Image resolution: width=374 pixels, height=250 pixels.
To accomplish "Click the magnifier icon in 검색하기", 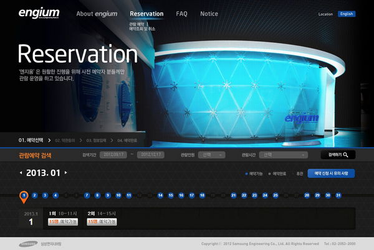I will click(345, 155).
